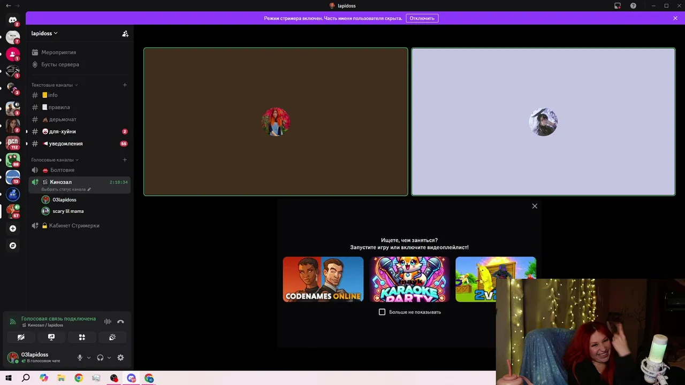Close the activities suggestion panel
685x385 pixels.
tap(535, 206)
